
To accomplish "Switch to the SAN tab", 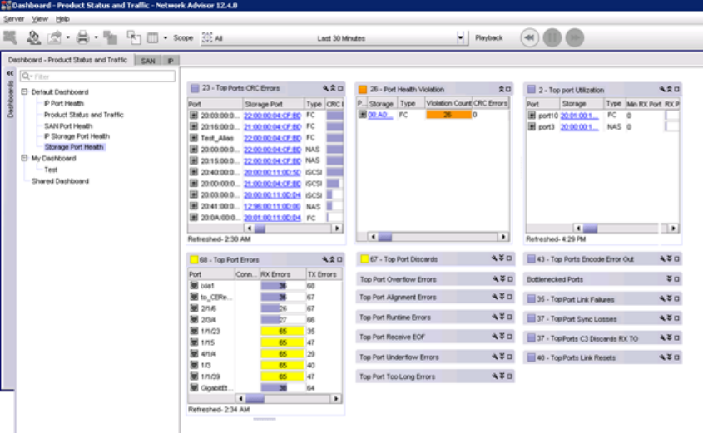I will point(147,61).
